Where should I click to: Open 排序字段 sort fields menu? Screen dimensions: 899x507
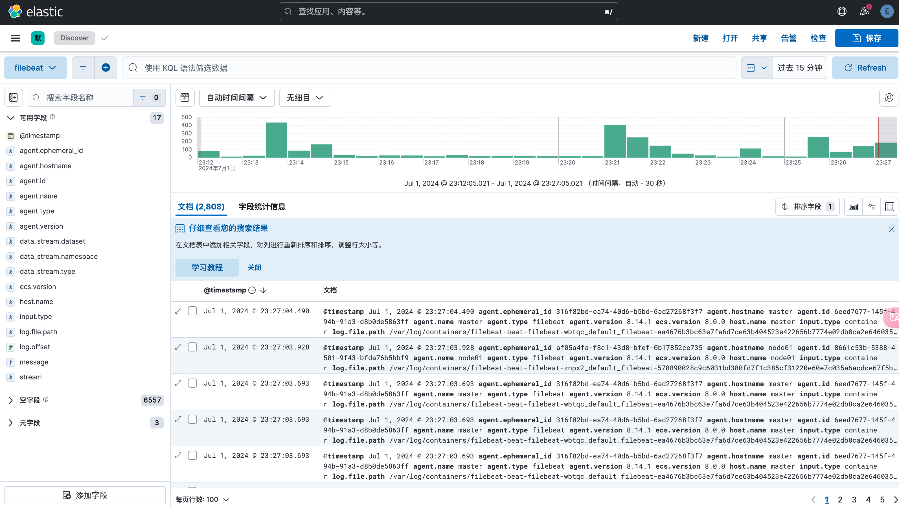click(807, 207)
